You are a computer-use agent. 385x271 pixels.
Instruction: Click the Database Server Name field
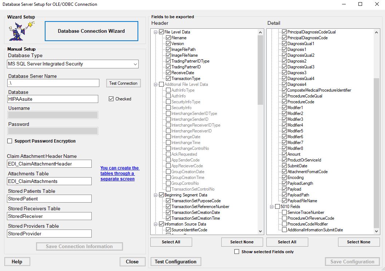click(53, 83)
